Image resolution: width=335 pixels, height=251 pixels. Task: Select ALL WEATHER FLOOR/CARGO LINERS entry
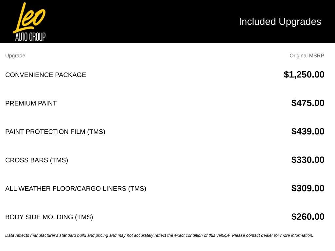76,189
